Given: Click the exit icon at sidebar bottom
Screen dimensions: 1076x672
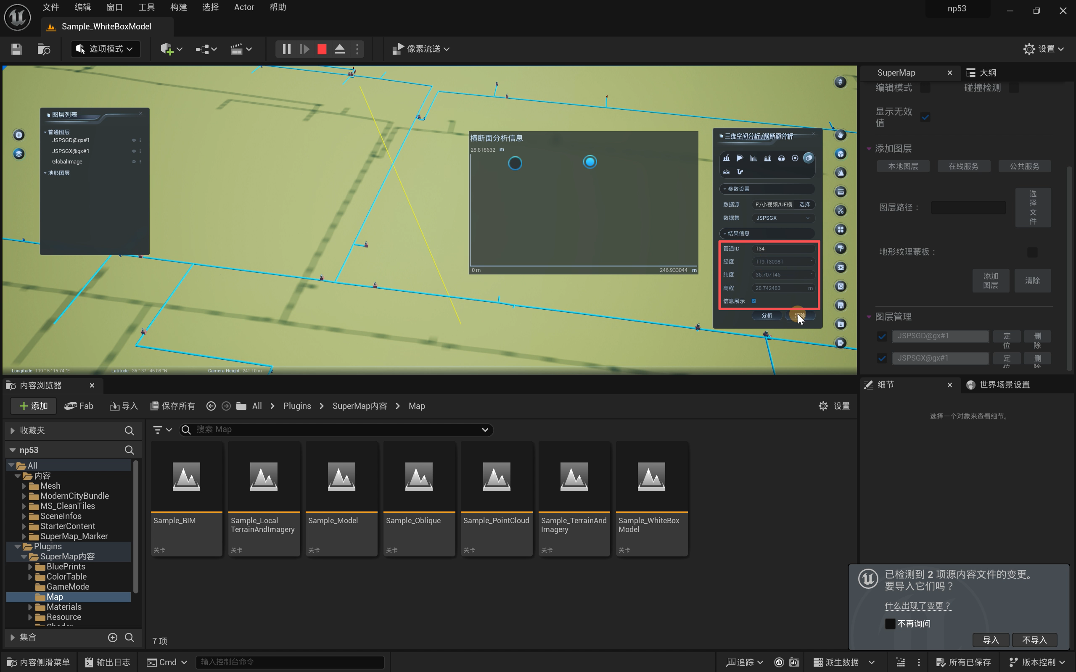Looking at the screenshot, I should click(x=841, y=343).
